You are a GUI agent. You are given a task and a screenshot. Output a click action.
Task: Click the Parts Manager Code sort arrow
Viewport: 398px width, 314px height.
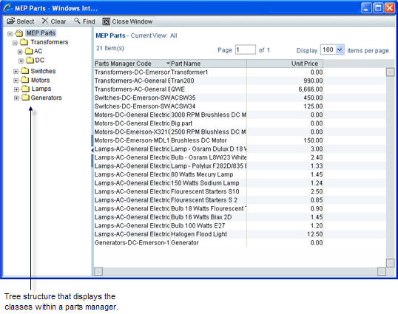168,63
